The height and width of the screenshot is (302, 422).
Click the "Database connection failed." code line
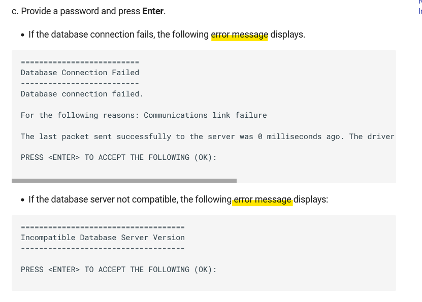point(82,94)
